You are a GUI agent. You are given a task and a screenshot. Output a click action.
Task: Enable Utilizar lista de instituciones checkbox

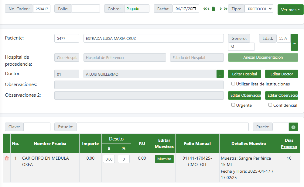coord(233,84)
